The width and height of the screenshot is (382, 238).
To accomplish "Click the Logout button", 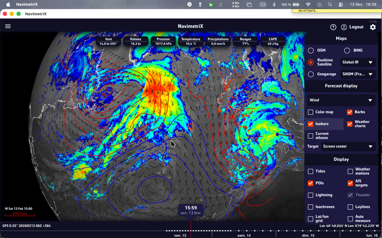I will [x=356, y=27].
